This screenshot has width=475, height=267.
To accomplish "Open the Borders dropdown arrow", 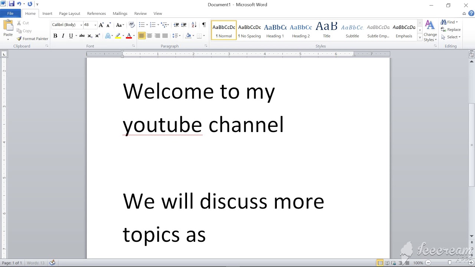I will point(204,36).
